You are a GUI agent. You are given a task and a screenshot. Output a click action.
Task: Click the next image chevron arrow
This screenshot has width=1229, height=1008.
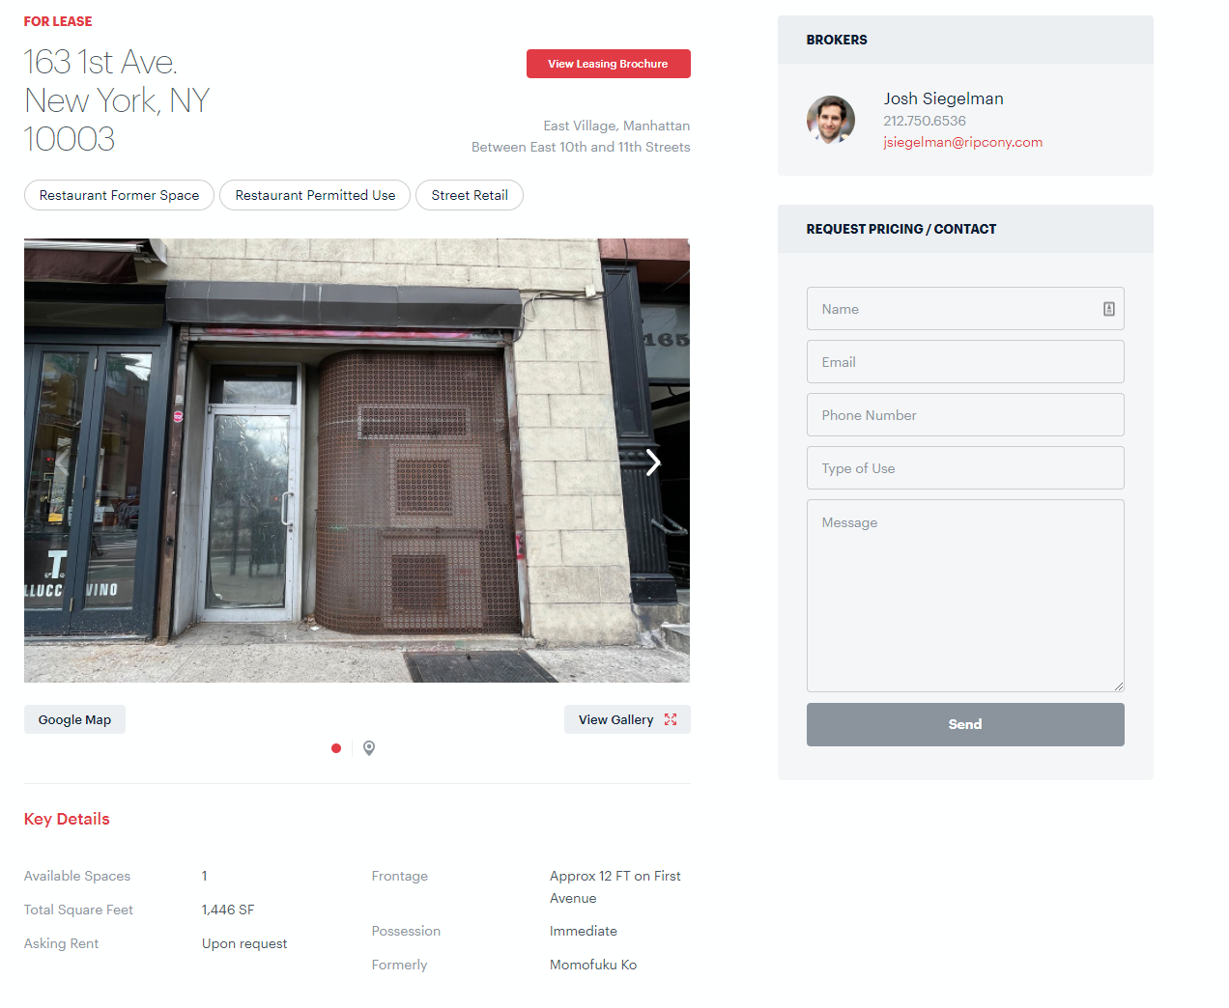[653, 462]
